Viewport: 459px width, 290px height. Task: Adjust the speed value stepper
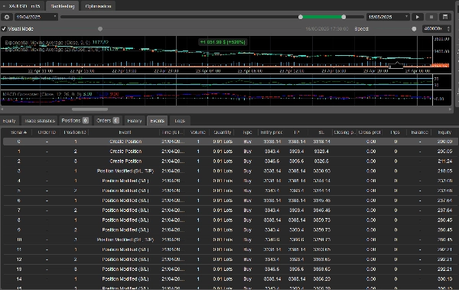click(449, 29)
